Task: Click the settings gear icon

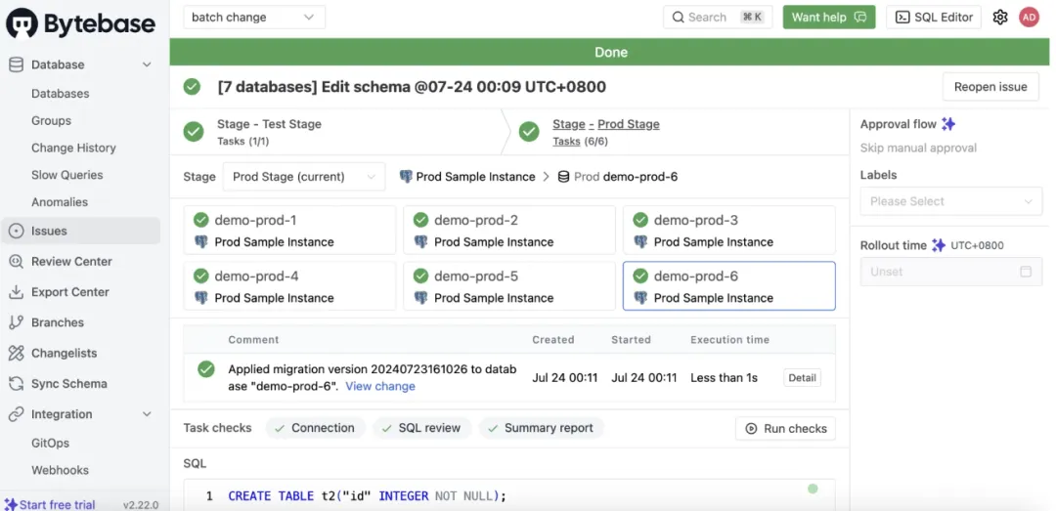Action: (999, 17)
